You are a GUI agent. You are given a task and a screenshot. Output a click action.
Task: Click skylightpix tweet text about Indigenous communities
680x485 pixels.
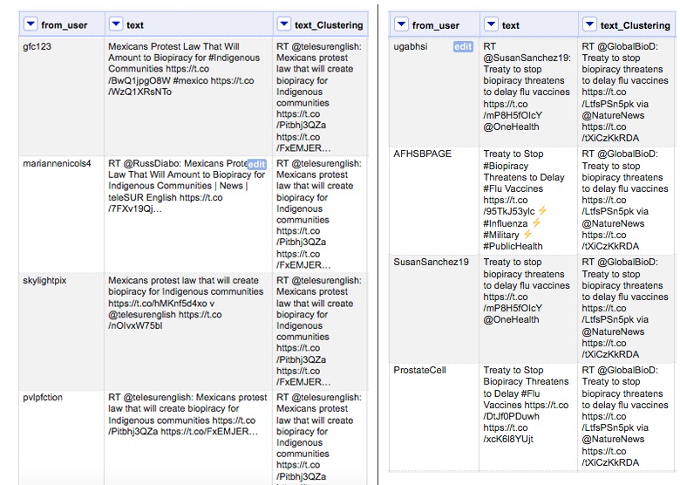[x=185, y=303]
